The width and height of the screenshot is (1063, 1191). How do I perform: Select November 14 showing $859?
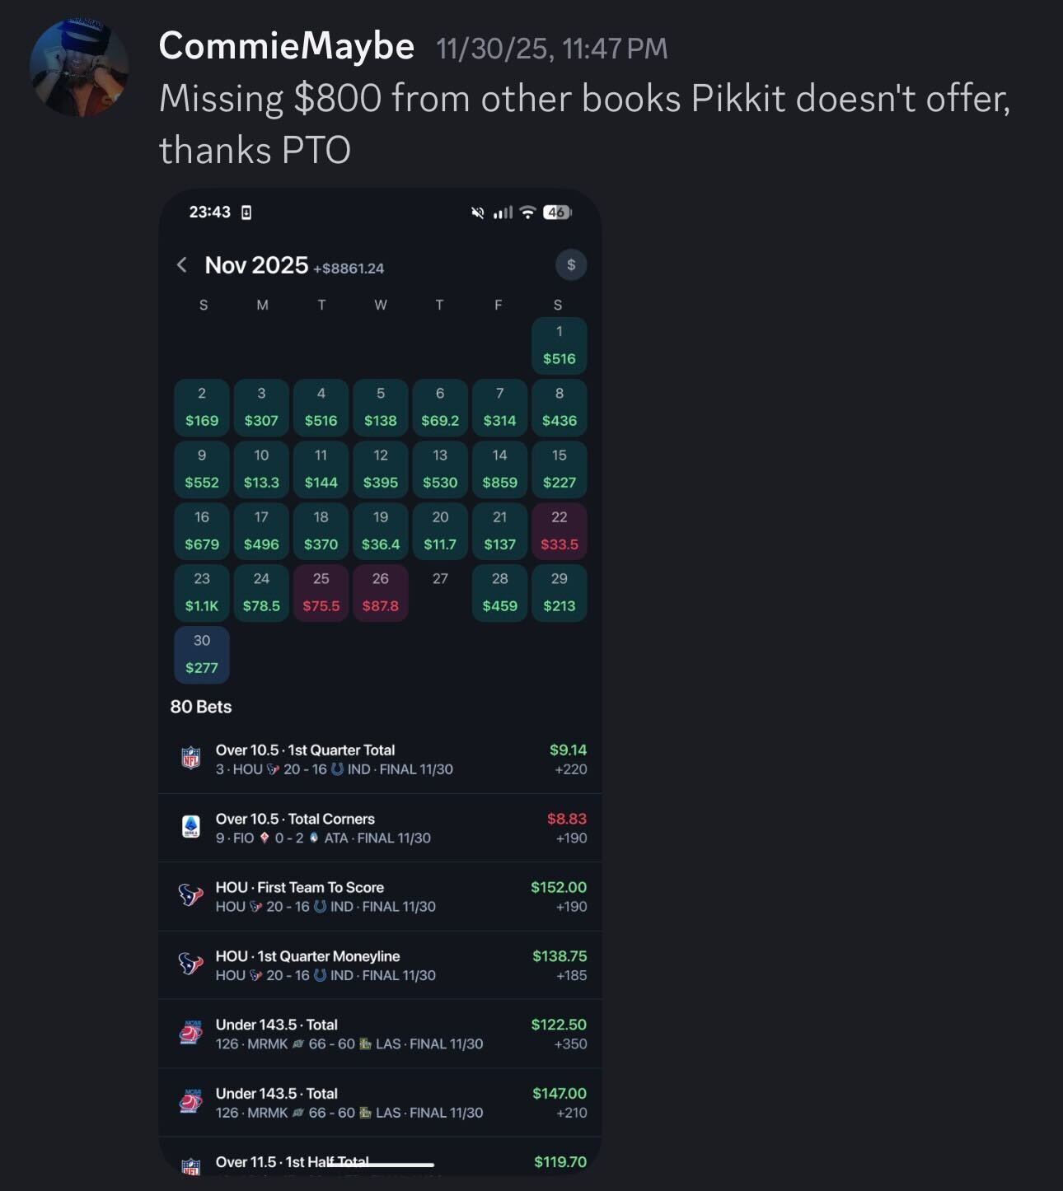pyautogui.click(x=499, y=469)
